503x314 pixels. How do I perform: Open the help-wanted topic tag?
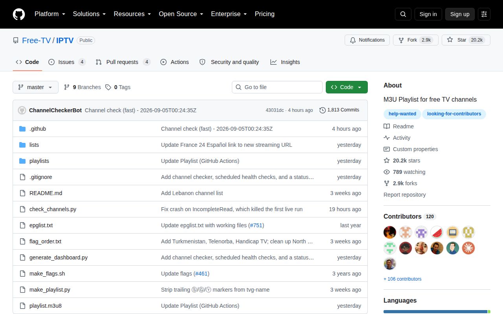(x=402, y=114)
